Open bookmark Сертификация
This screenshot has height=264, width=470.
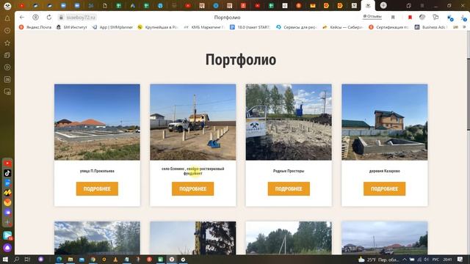click(388, 27)
